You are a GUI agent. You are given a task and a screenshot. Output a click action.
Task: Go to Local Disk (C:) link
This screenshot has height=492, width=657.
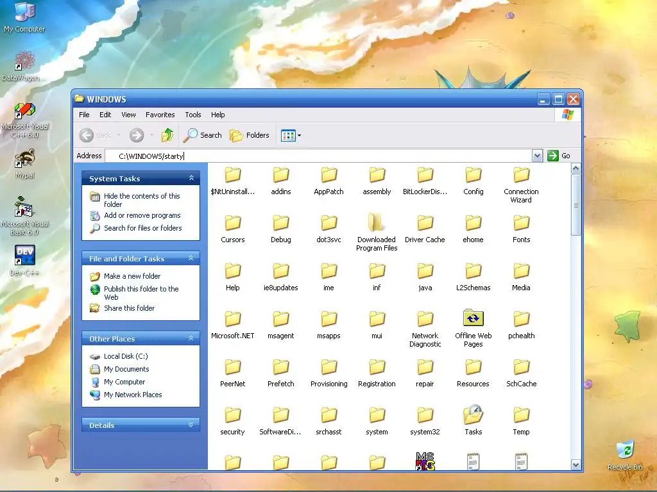(126, 356)
